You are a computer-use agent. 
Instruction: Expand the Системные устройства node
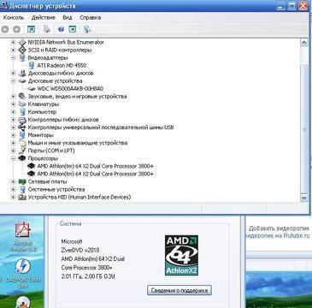pos(13,189)
